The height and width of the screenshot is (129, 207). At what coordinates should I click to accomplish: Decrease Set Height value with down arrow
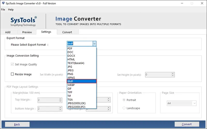pos(173,76)
